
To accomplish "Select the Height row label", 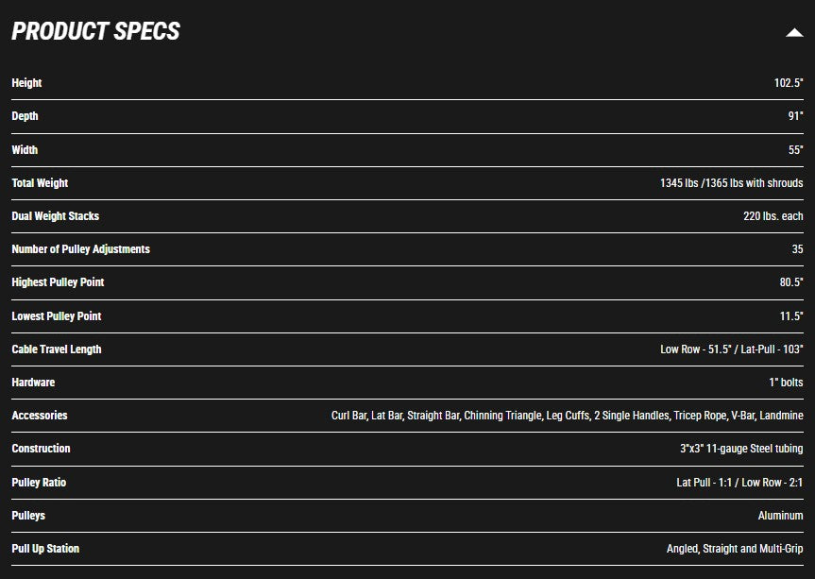I will pos(26,83).
